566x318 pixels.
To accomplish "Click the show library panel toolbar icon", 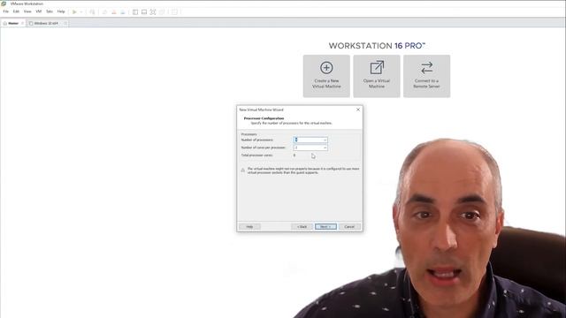I will [x=135, y=11].
